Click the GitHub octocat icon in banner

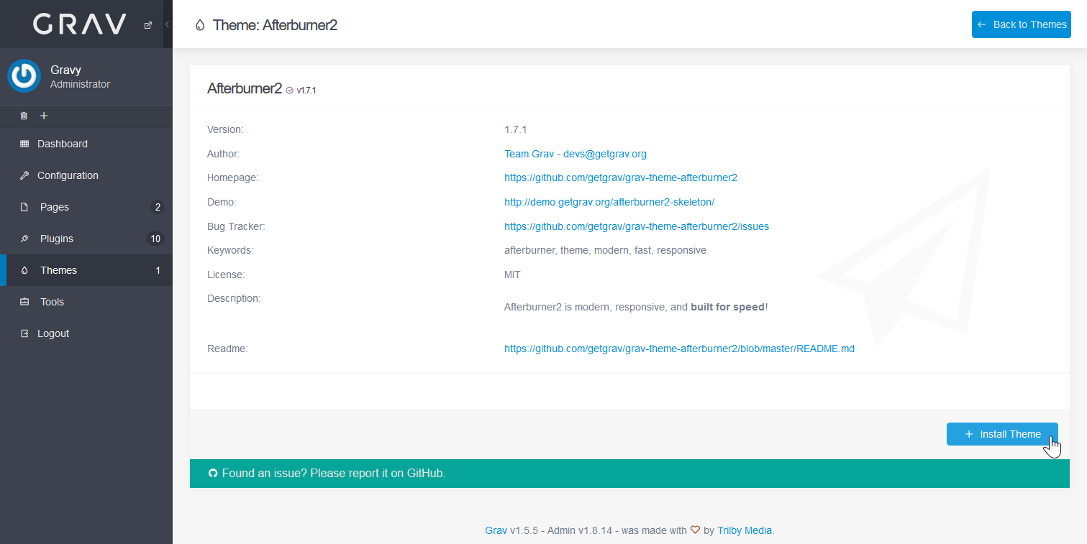(213, 474)
